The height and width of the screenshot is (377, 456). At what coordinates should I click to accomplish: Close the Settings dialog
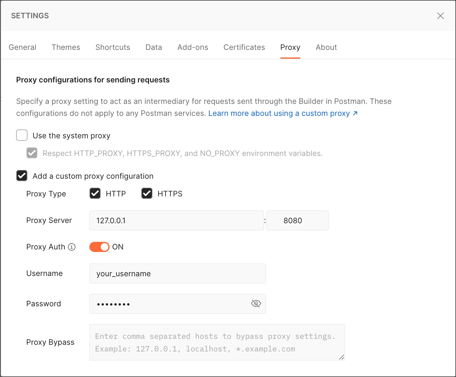(x=441, y=15)
